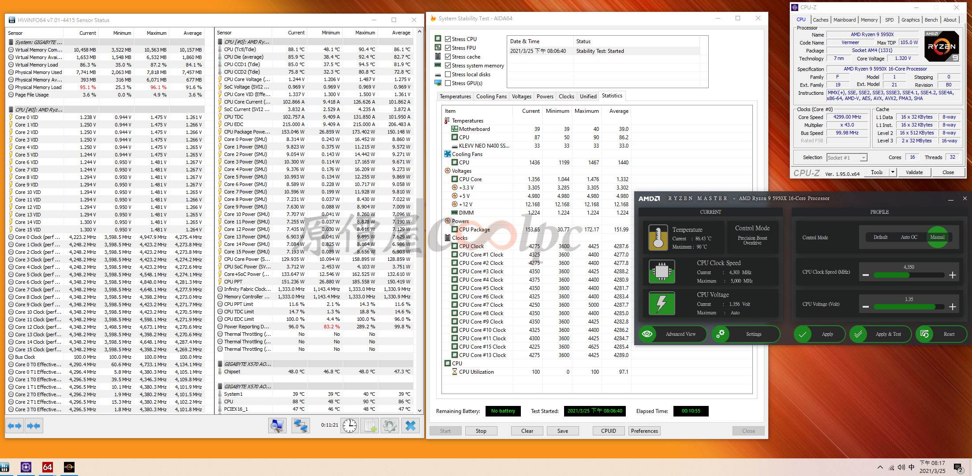This screenshot has width=972, height=476.
Task: Click the CPU Clock Speed slider bar
Action: point(908,275)
